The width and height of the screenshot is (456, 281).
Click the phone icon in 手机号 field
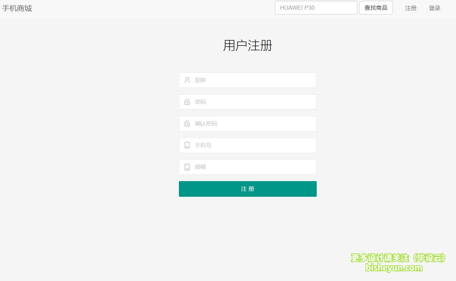pyautogui.click(x=187, y=145)
